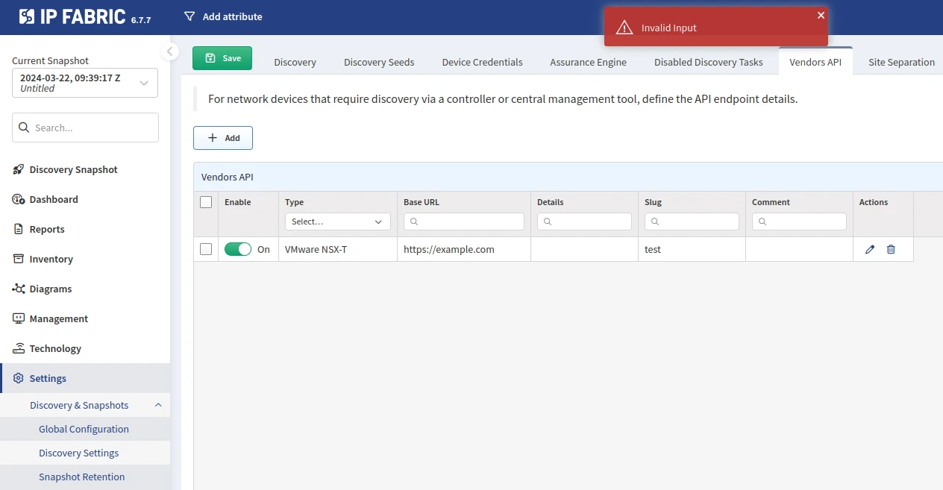
Task: Open the Reports section
Action: coord(46,229)
